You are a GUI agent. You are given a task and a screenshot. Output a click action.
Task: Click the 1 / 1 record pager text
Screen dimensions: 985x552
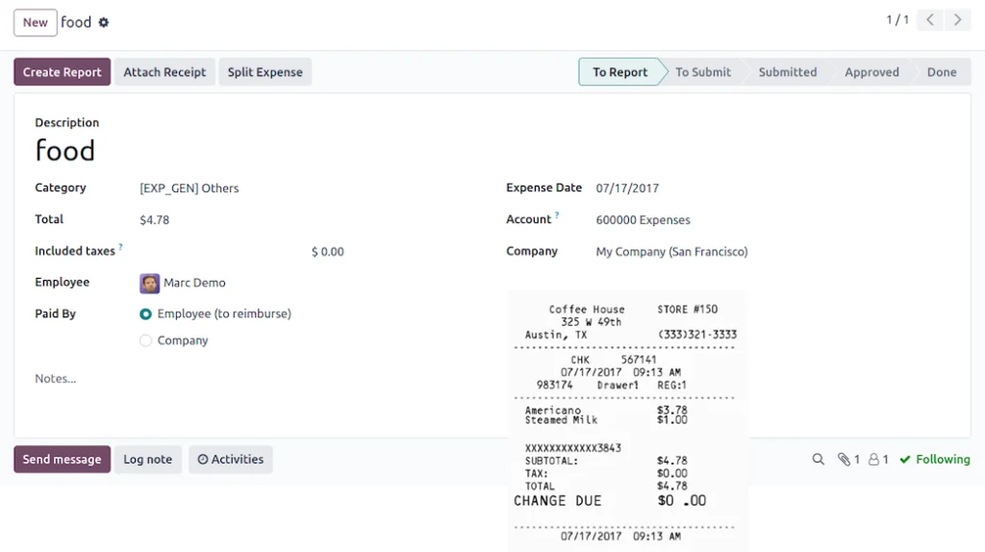pyautogui.click(x=897, y=20)
